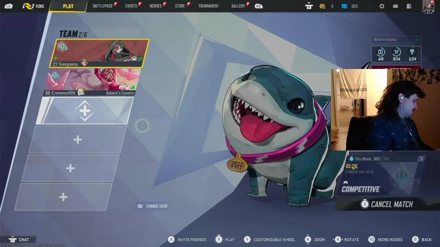Click the B button icon beside Back
Viewport: 440px width, 247px height.
[415, 239]
